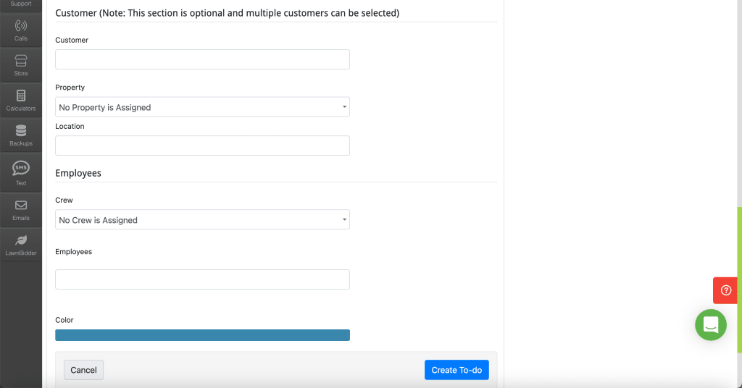Open the Store icon in sidebar
This screenshot has width=742, height=388.
pyautogui.click(x=21, y=64)
